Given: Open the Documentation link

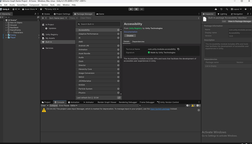Looking at the screenshot, I should click(x=131, y=32).
